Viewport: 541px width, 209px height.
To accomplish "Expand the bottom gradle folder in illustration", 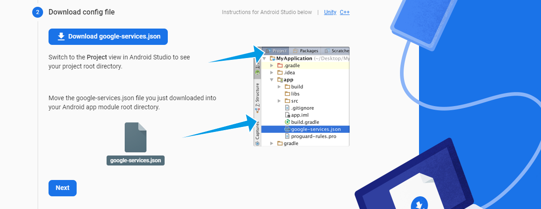I will click(x=272, y=143).
